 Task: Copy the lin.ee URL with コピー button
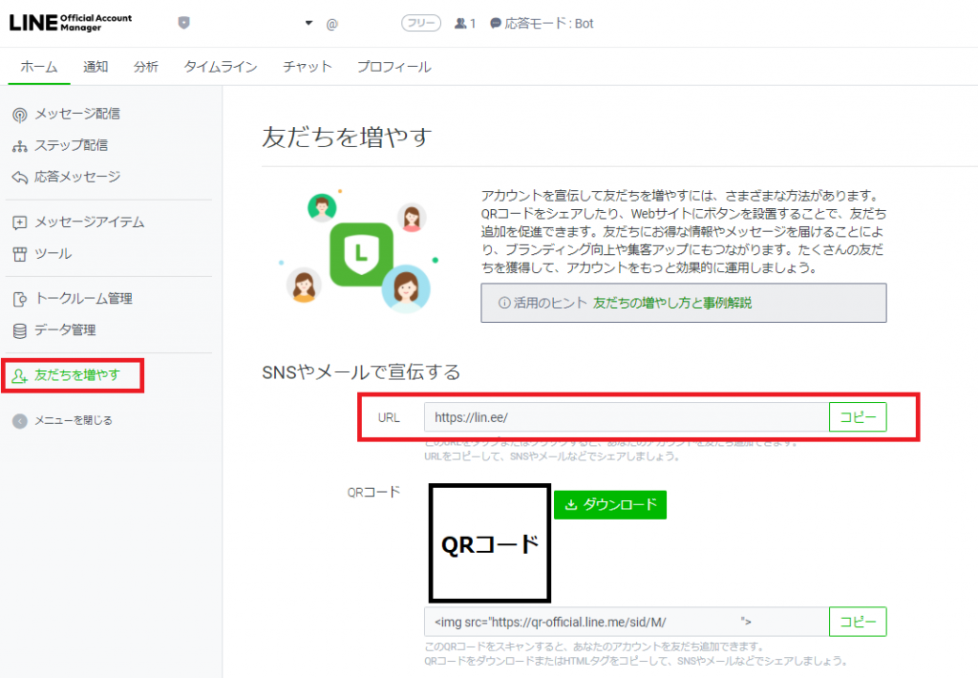pyautogui.click(x=857, y=417)
